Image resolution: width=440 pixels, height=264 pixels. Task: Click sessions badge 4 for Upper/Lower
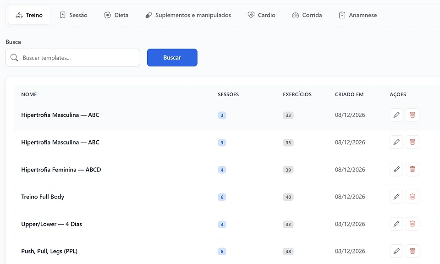tap(222, 224)
